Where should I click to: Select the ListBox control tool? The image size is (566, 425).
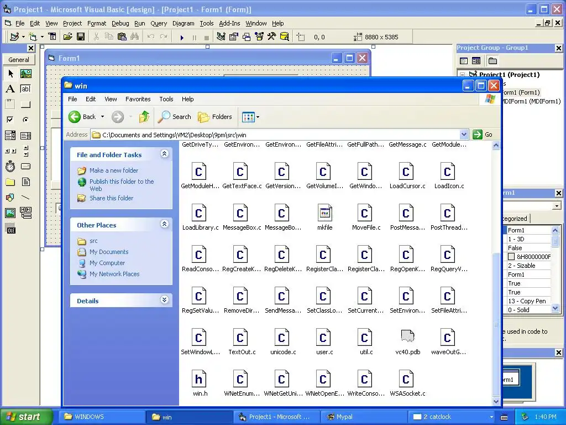pos(25,136)
